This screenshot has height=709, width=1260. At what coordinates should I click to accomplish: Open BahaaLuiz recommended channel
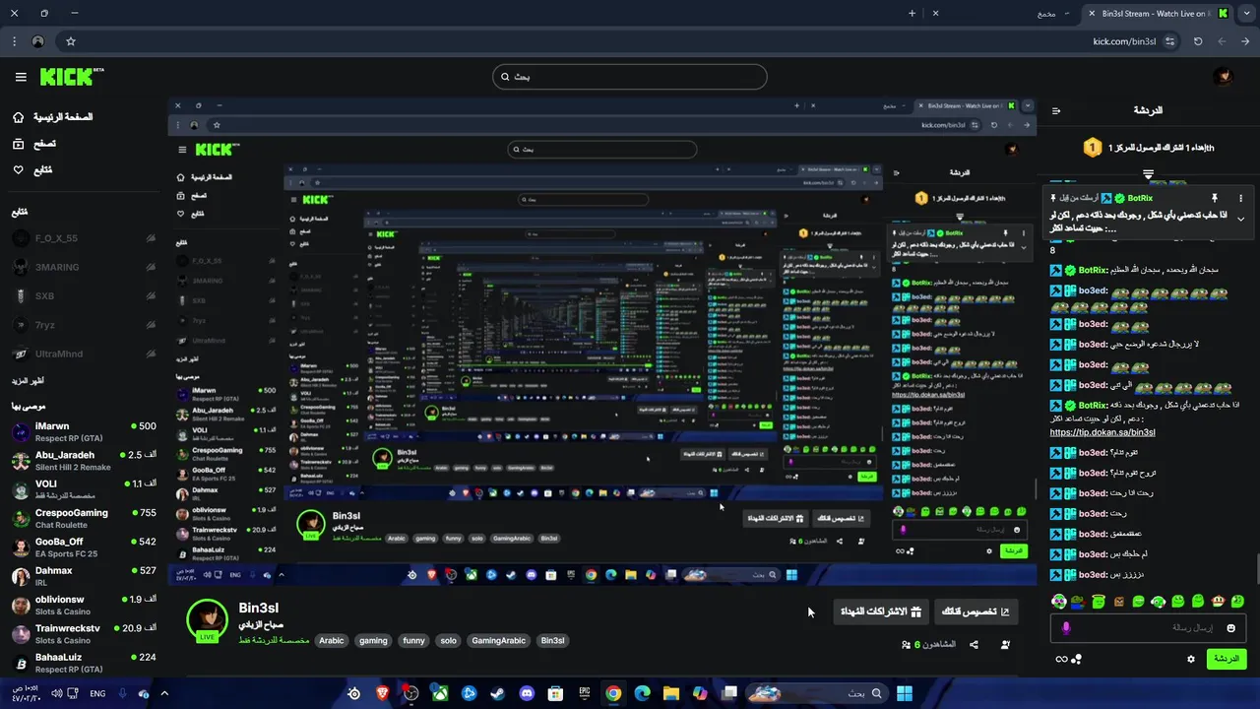[84, 662]
